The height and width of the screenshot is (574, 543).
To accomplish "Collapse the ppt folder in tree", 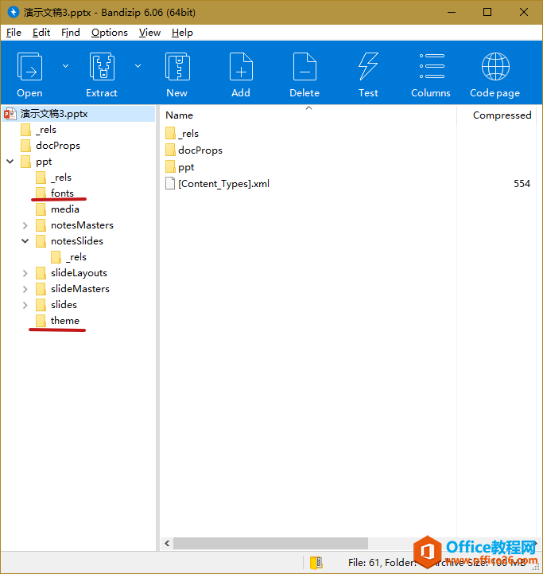I will pyautogui.click(x=10, y=161).
